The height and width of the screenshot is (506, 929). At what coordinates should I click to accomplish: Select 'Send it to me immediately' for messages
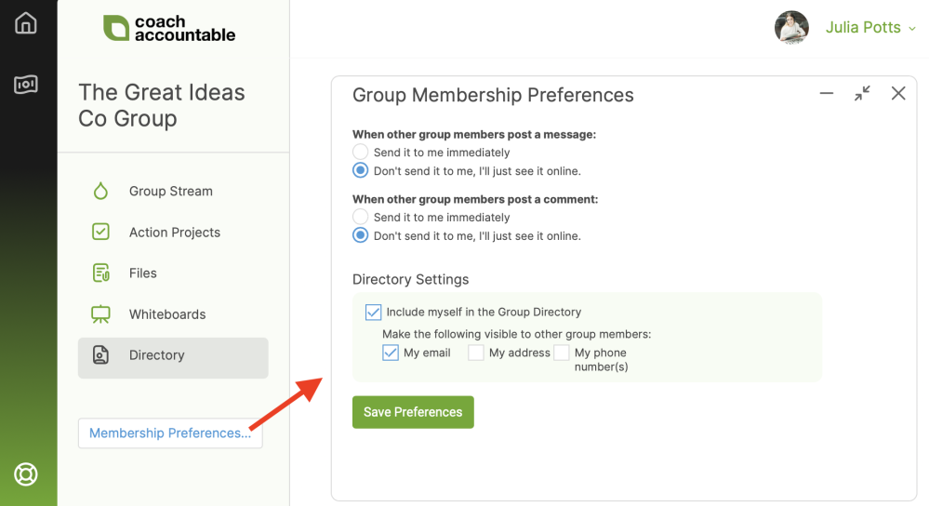[x=360, y=152]
